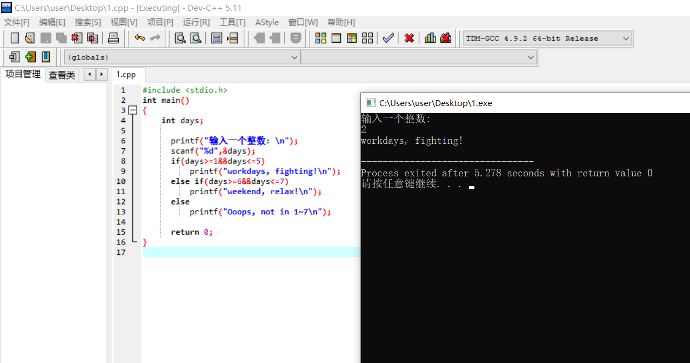This screenshot has width=690, height=363.
Task: Open the 项目[P] menu
Action: coord(160,22)
